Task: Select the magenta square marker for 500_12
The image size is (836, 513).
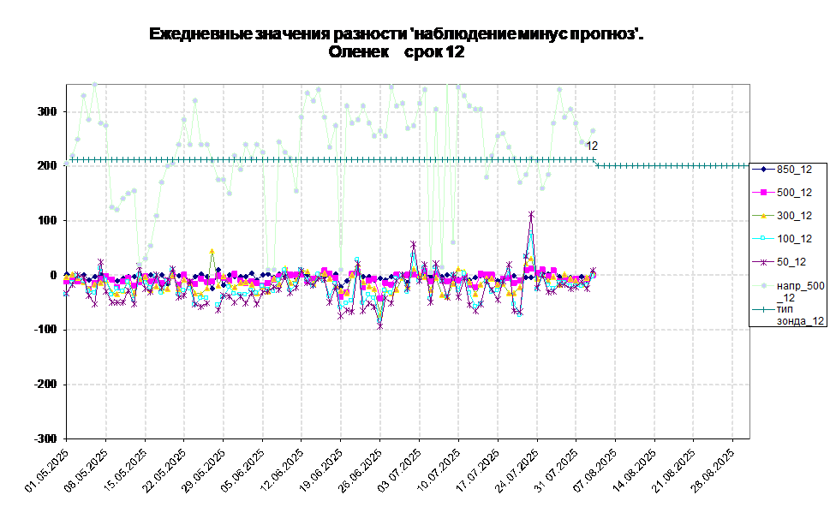Action: [x=763, y=192]
